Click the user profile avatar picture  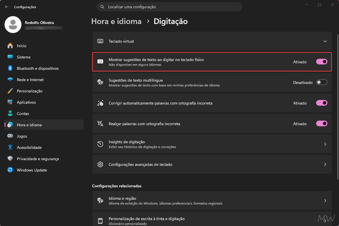(x=13, y=25)
